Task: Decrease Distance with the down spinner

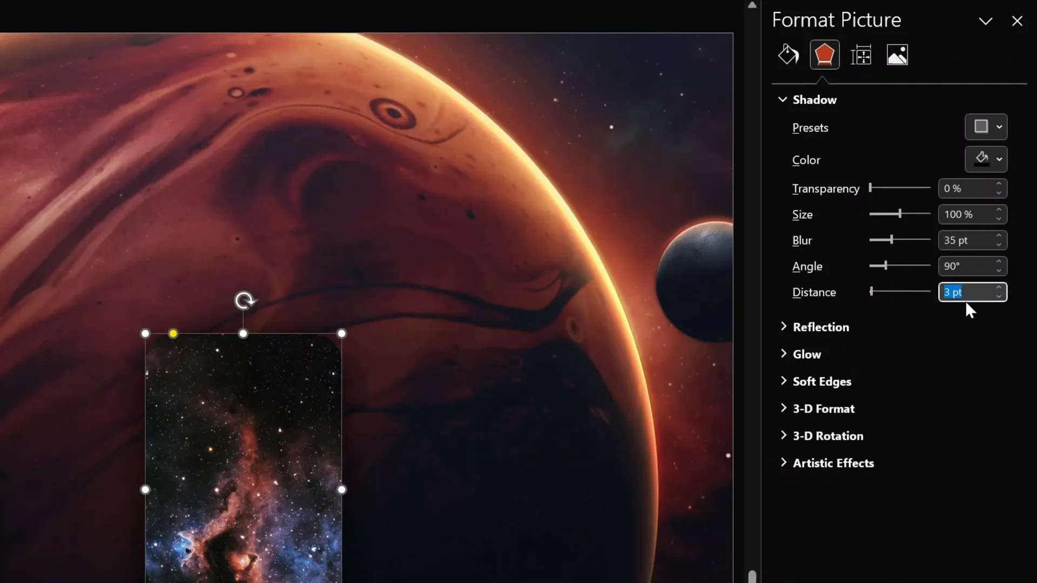Action: click(999, 296)
